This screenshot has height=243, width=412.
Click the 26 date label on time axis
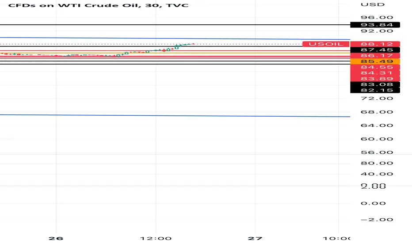coord(56,239)
